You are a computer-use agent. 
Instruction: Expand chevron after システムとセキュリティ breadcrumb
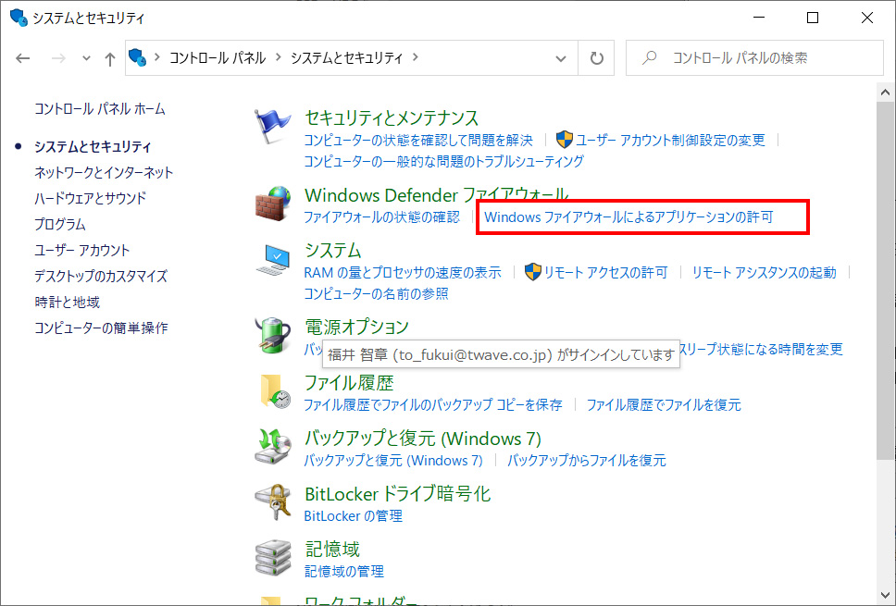tap(416, 57)
